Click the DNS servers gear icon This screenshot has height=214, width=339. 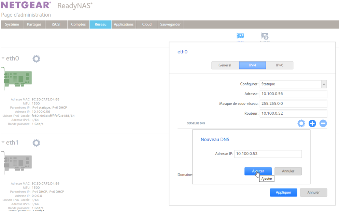click(x=301, y=124)
